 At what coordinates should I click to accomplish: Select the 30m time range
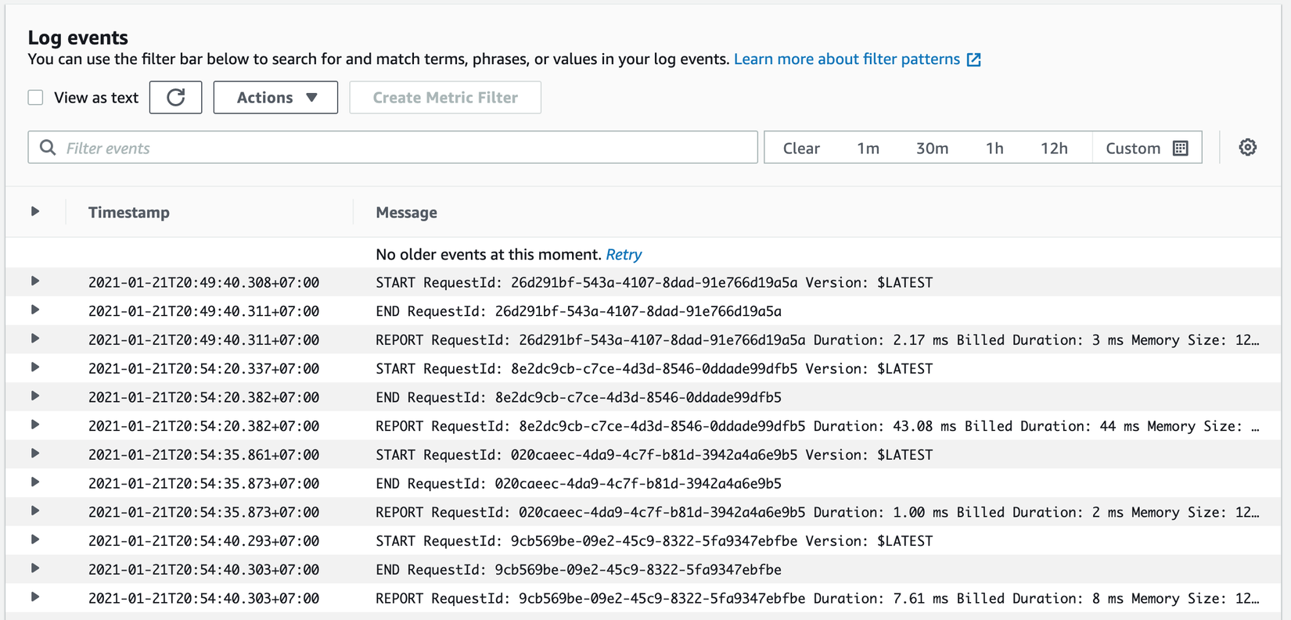pyautogui.click(x=932, y=148)
